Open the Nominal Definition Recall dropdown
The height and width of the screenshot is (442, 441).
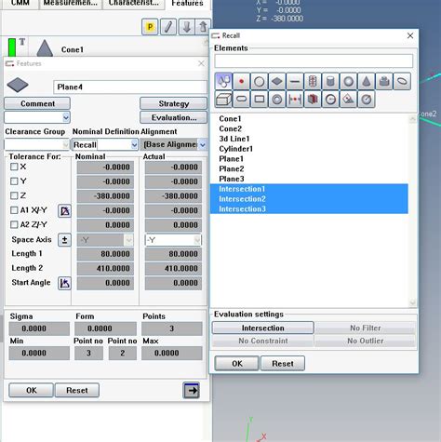click(x=134, y=144)
